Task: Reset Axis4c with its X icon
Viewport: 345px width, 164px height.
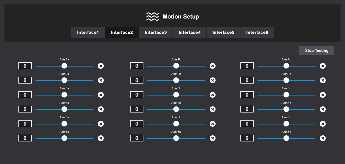Action: 323,109
